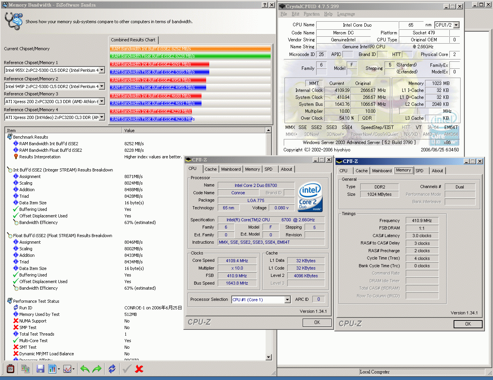Click OK in the left CPU-Z window
Image resolution: width=493 pixels, height=380 pixels.
tap(317, 322)
